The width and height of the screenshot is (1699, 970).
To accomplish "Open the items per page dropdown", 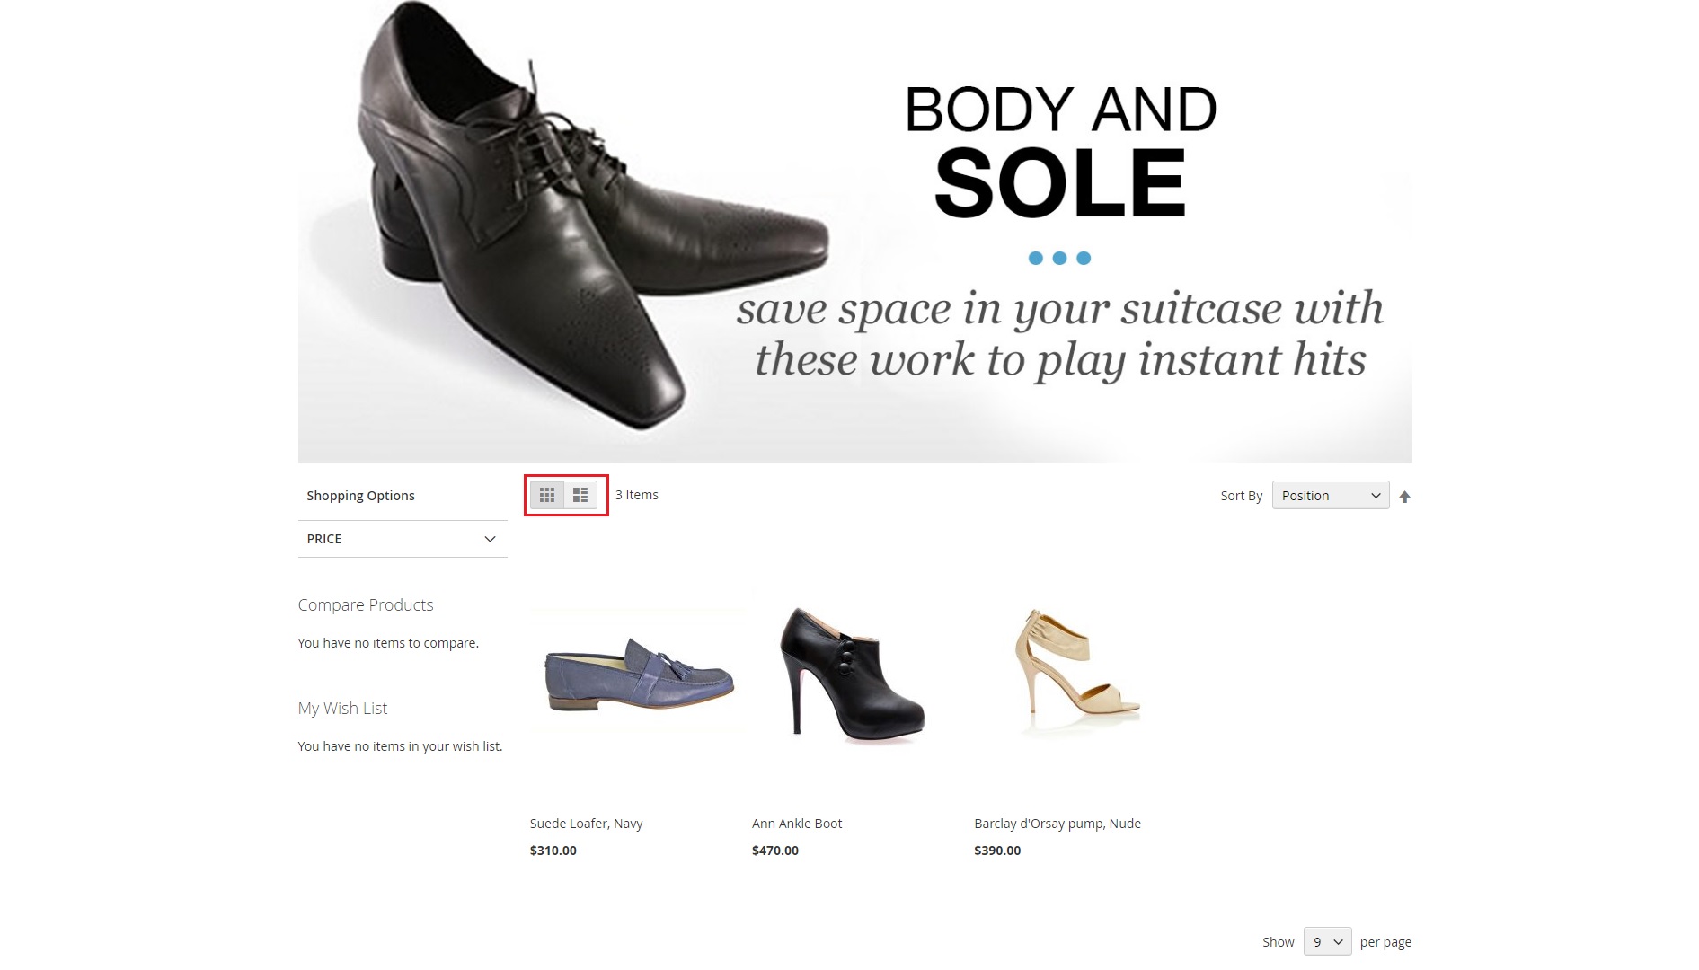I will [1327, 941].
